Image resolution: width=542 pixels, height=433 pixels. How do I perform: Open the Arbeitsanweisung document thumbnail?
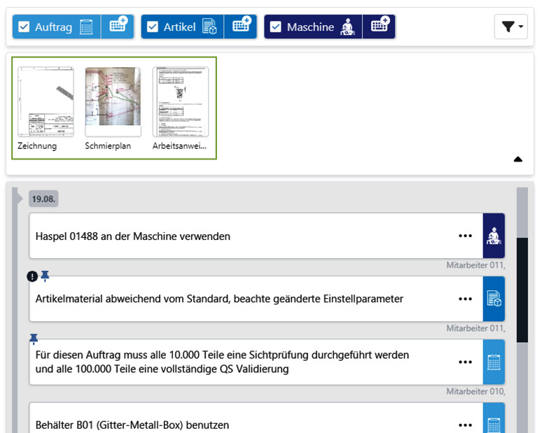[x=181, y=102]
